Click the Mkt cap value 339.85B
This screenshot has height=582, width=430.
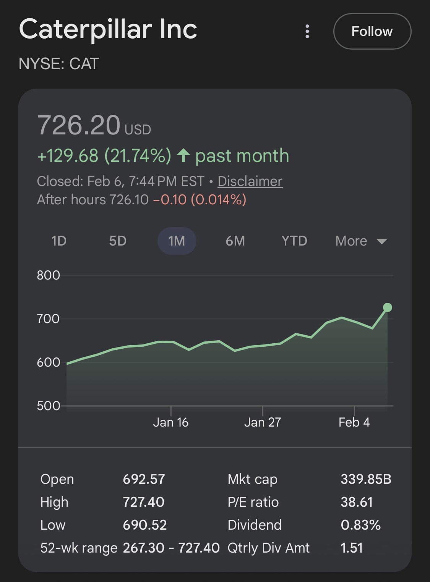366,479
